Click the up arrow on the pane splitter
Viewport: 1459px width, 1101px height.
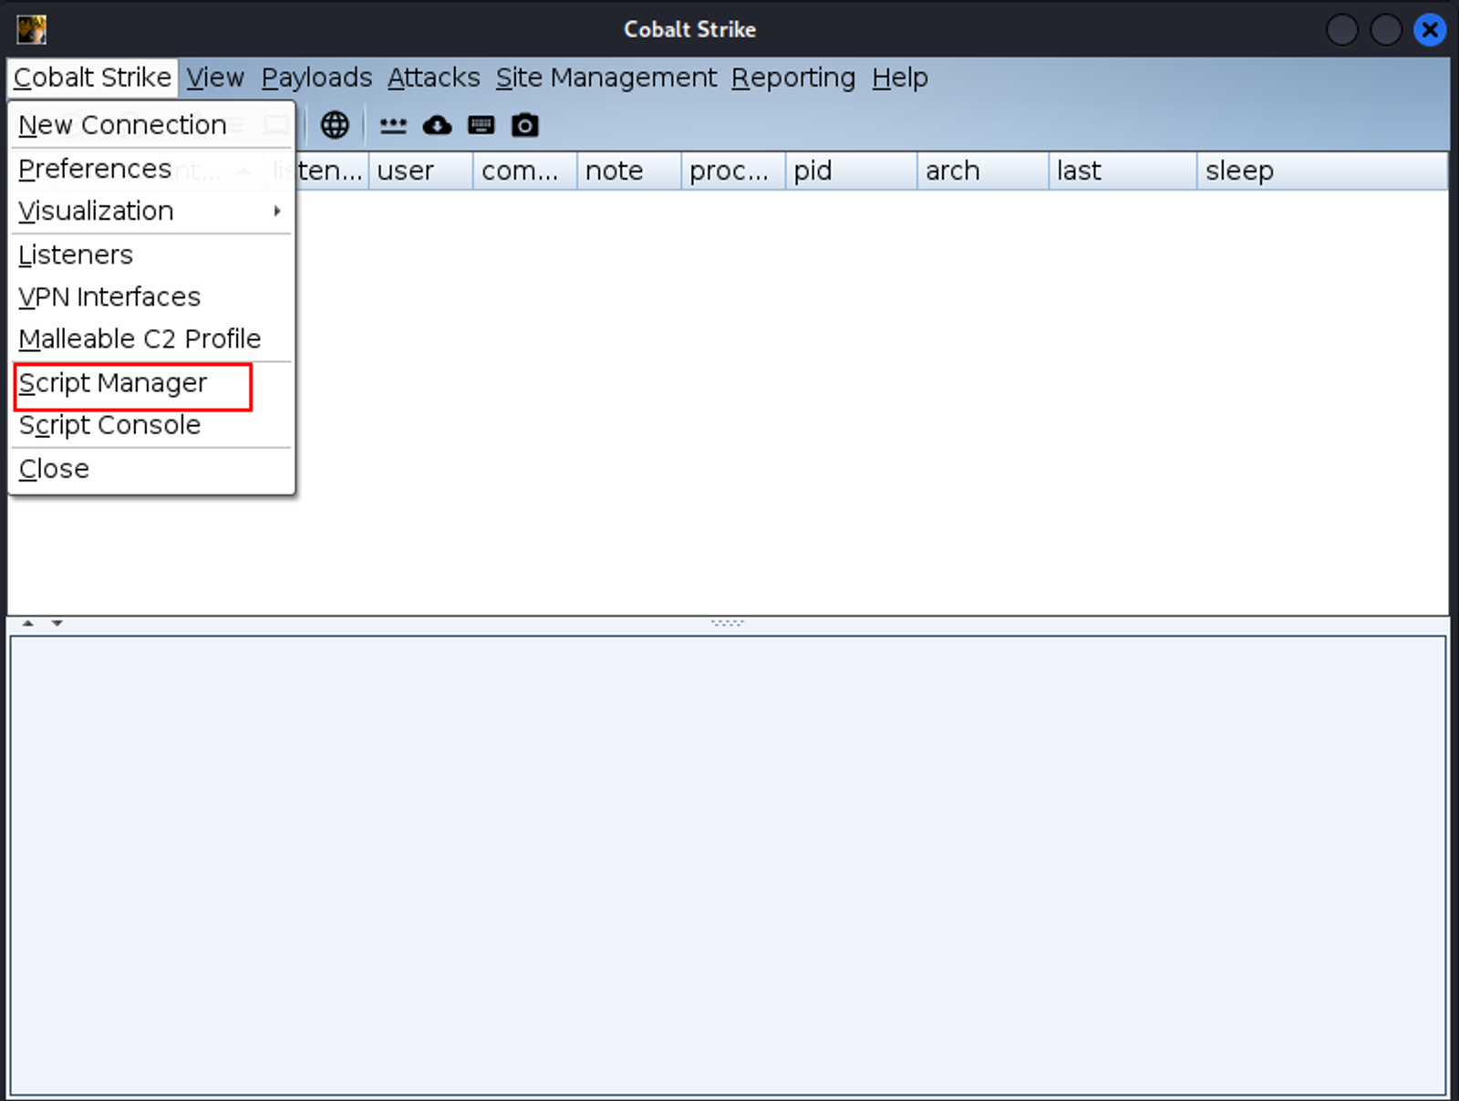[x=28, y=623]
